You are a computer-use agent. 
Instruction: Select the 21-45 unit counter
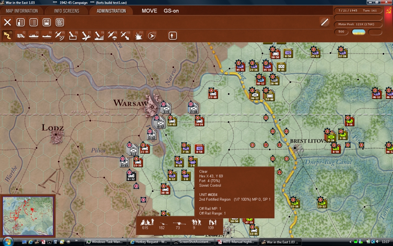click(x=145, y=148)
